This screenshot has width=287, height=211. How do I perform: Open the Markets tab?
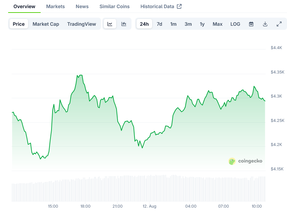[x=55, y=6]
